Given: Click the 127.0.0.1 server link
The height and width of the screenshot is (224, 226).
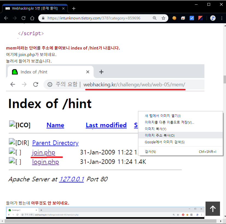Looking at the screenshot, I should coord(72,179).
